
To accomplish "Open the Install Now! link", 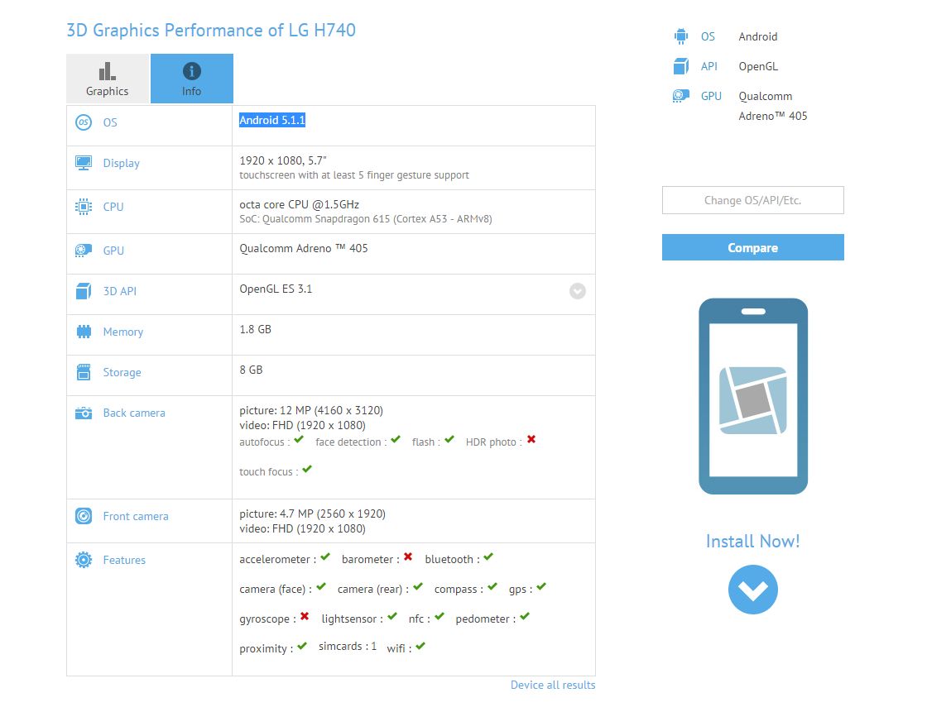I will pyautogui.click(x=752, y=541).
